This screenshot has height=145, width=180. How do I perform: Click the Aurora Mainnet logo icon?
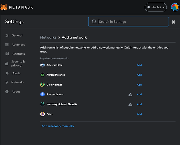pyautogui.click(x=42, y=75)
